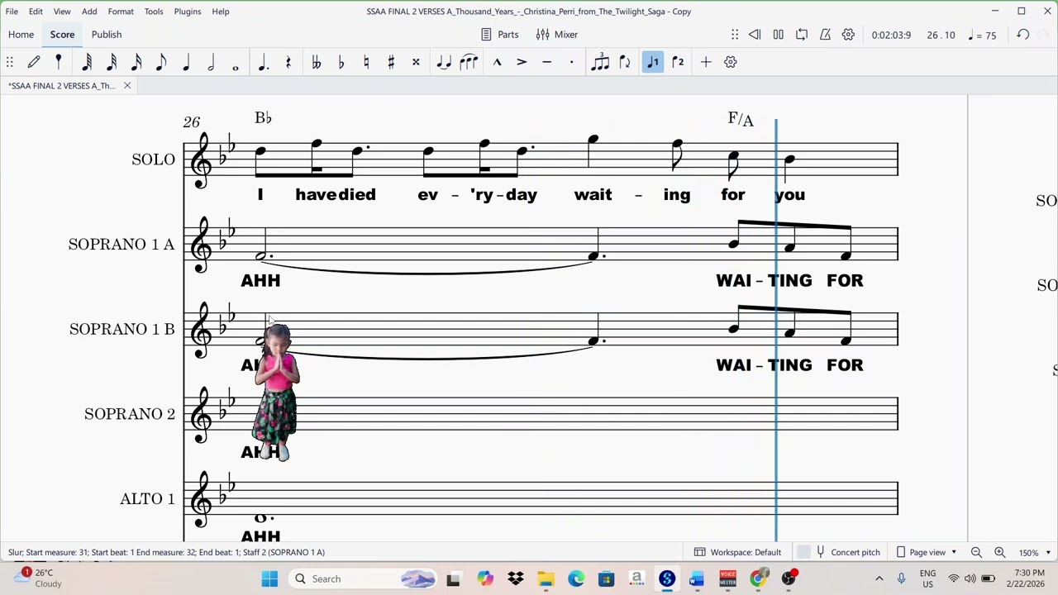This screenshot has width=1058, height=595.
Task: Zoom out of the score
Action: pyautogui.click(x=976, y=552)
